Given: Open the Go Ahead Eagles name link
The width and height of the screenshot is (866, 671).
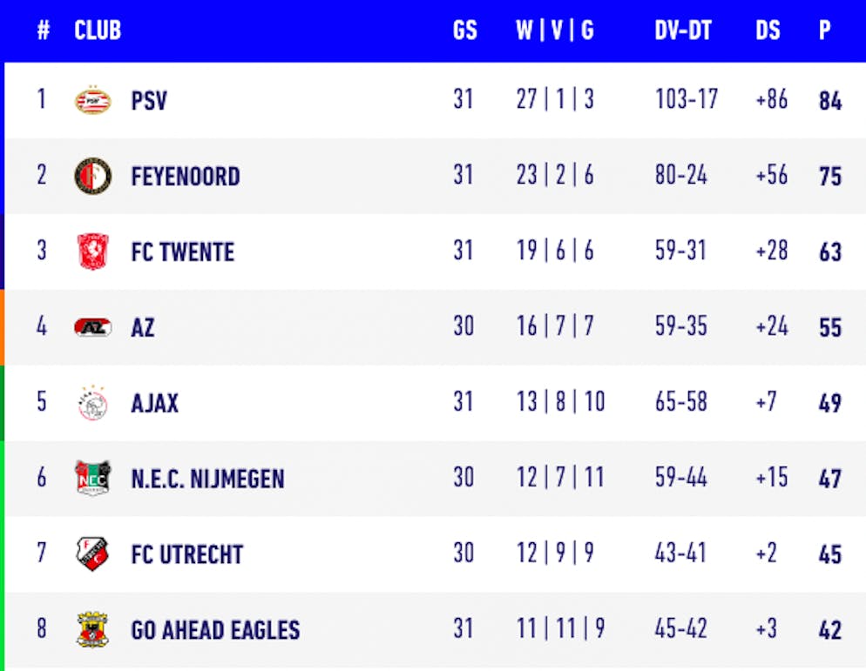Looking at the screenshot, I should (215, 631).
